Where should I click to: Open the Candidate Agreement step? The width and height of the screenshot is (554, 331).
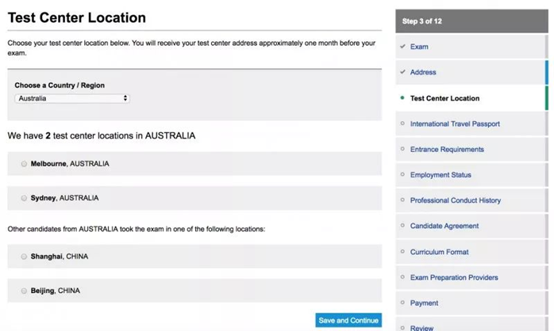point(444,226)
